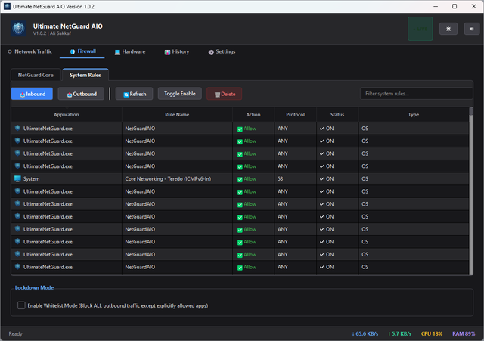Click the green LIVE status indicator
The image size is (484, 341).
point(420,29)
